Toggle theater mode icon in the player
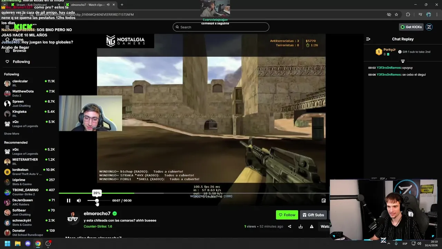The height and width of the screenshot is (249, 442). (324, 201)
